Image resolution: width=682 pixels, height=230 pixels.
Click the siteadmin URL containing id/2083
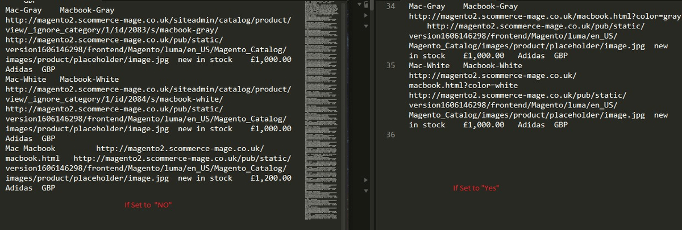pos(148,26)
